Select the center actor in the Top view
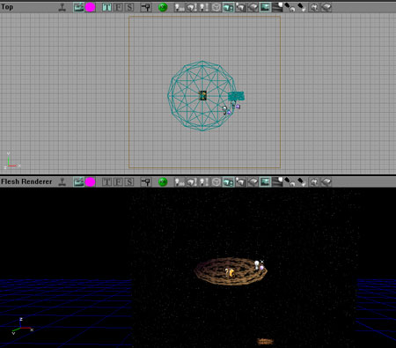 pos(202,95)
